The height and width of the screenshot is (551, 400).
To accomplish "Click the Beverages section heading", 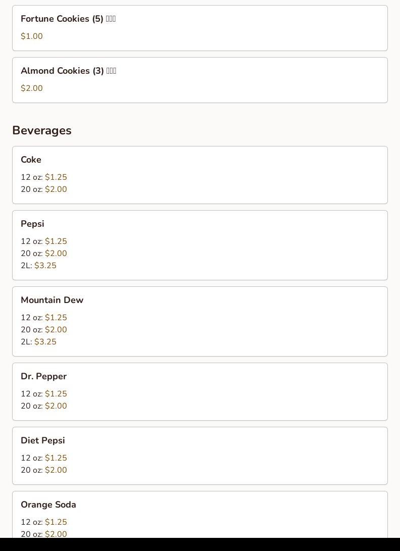I will 42,130.
